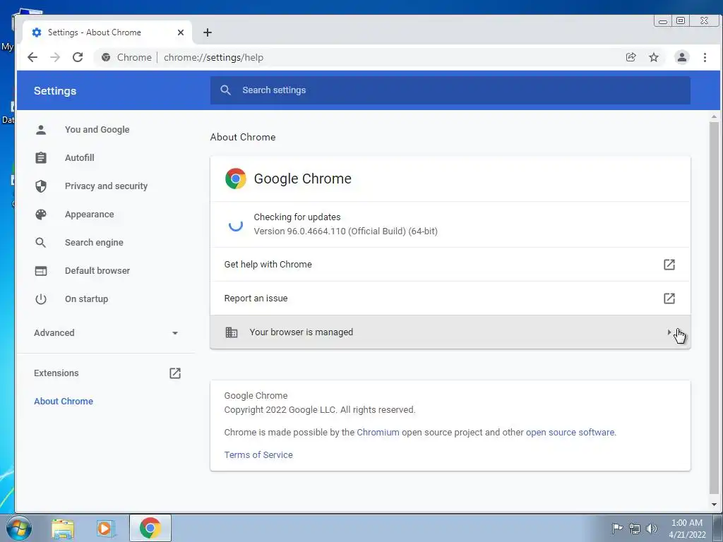Open the open source software link
The height and width of the screenshot is (542, 723).
click(570, 433)
